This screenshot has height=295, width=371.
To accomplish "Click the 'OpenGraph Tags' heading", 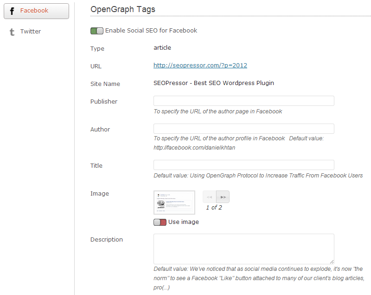I will [x=123, y=9].
